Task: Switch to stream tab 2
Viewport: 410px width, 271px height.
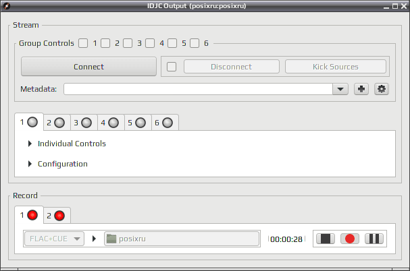Action: [57, 123]
